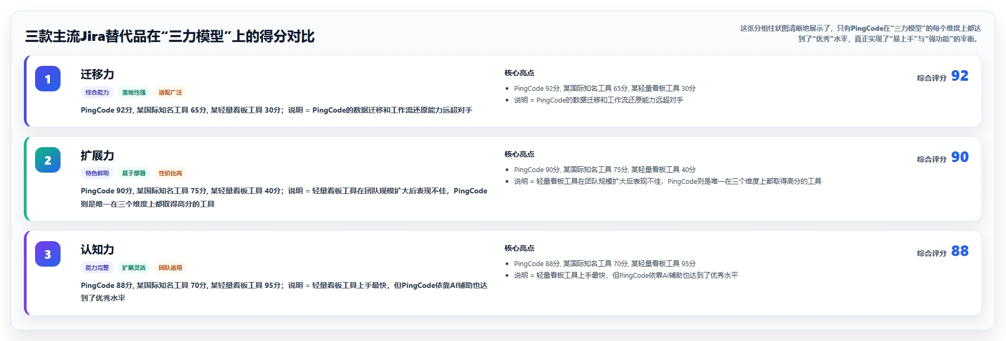Click the page title 三款主流Jira替代品 heading

170,36
